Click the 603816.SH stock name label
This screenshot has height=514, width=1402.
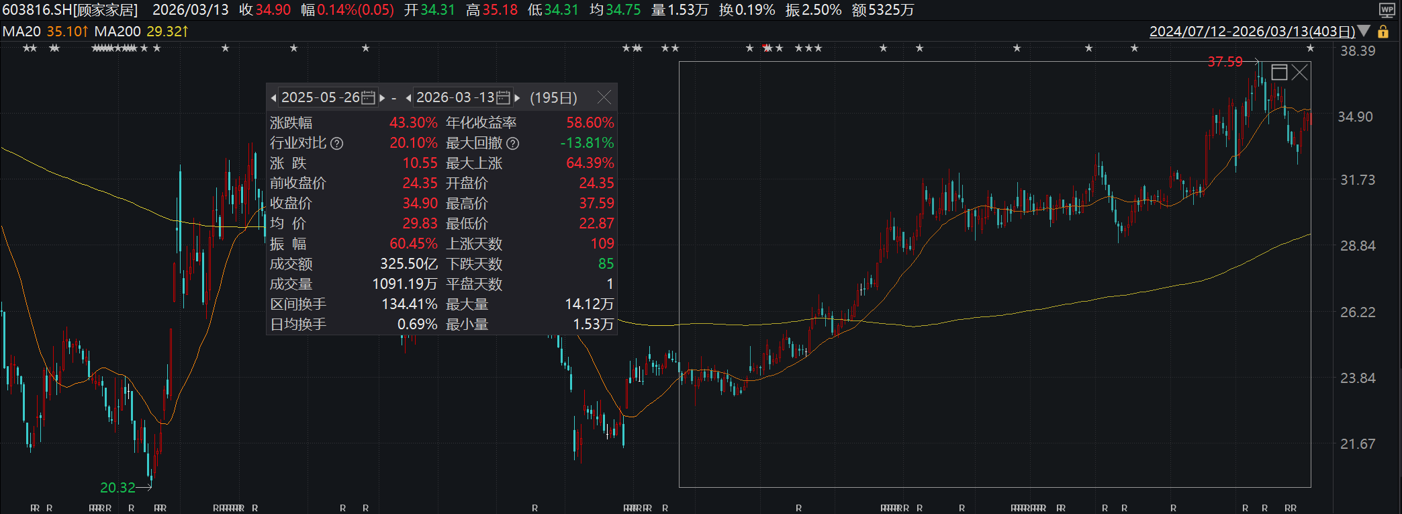tap(70, 10)
